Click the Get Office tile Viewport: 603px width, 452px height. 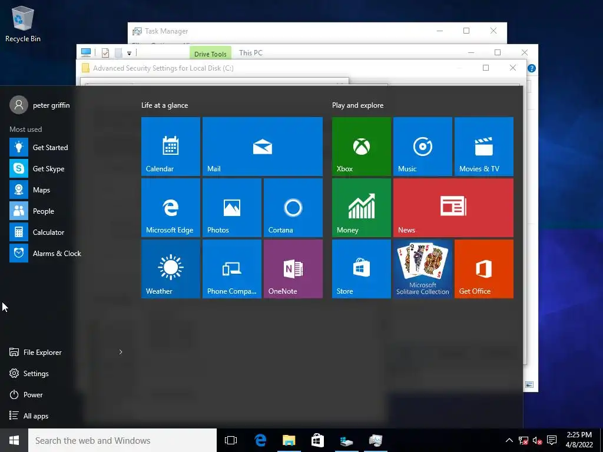tap(484, 268)
